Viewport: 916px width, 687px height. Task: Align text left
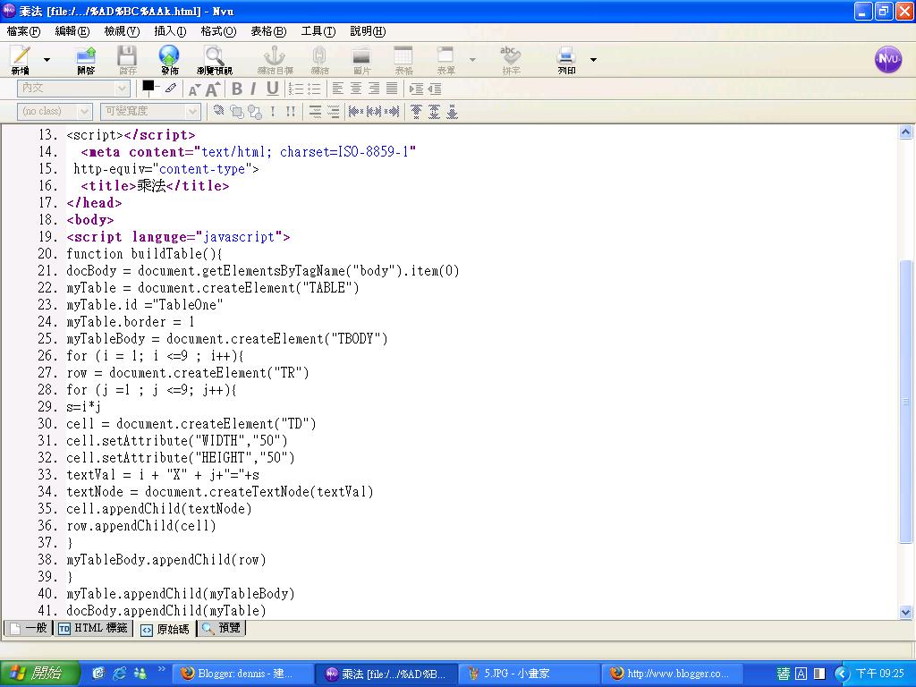pyautogui.click(x=338, y=89)
